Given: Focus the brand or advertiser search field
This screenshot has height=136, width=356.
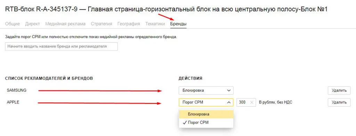Looking at the screenshot, I should [61, 46].
